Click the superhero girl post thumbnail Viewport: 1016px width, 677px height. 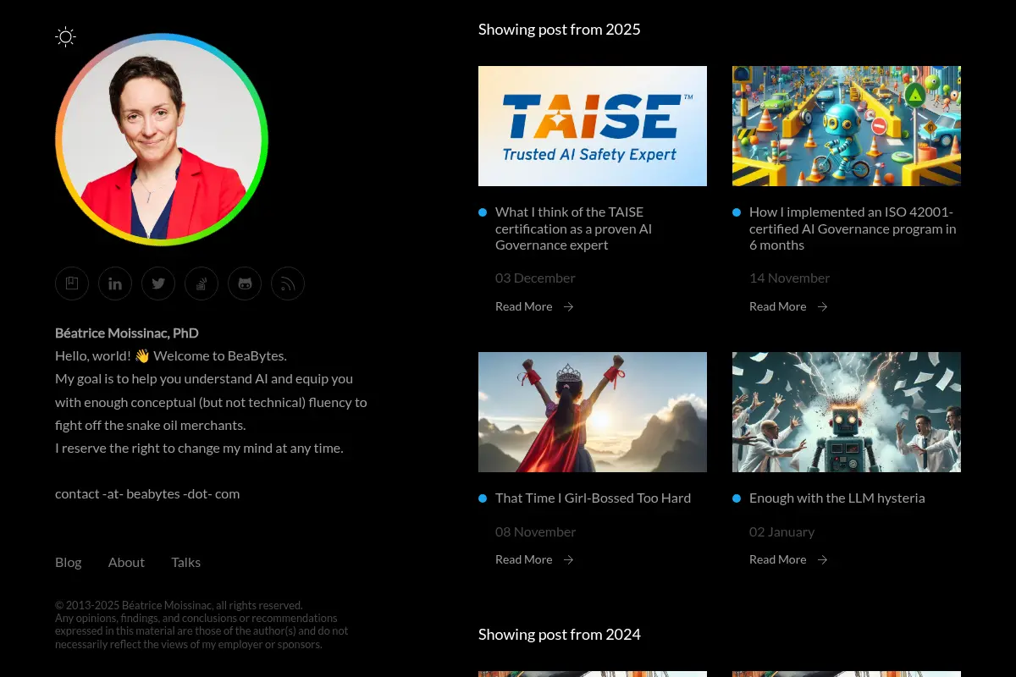tap(593, 412)
